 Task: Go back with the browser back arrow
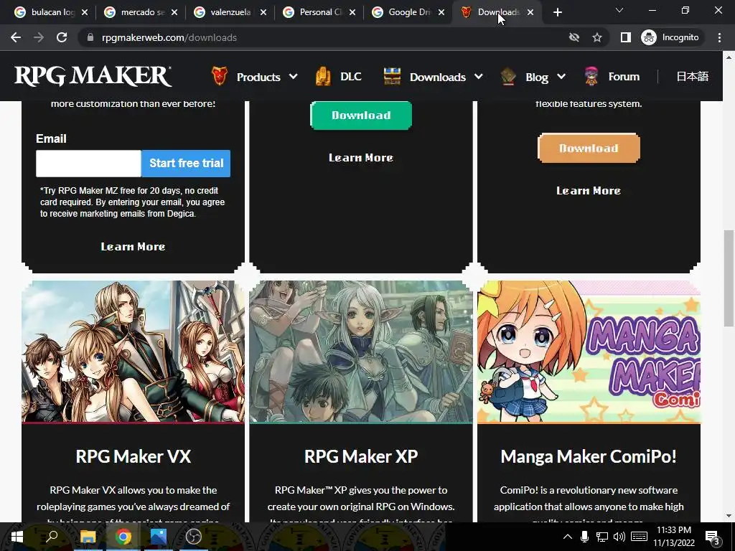(16, 37)
